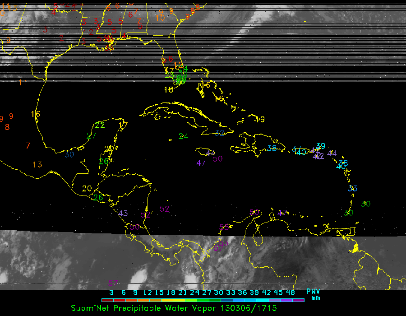Image resolution: width=406 pixels, height=316 pixels.
Task: Click the PWV mm legend unit label
Action: tap(313, 294)
